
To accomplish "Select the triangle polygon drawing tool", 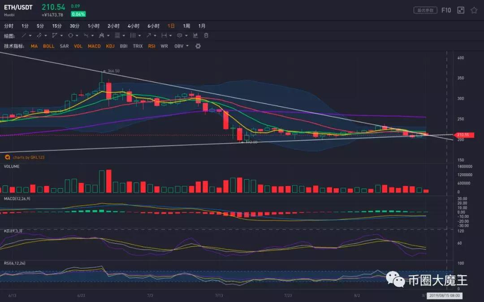I will tap(55, 36).
